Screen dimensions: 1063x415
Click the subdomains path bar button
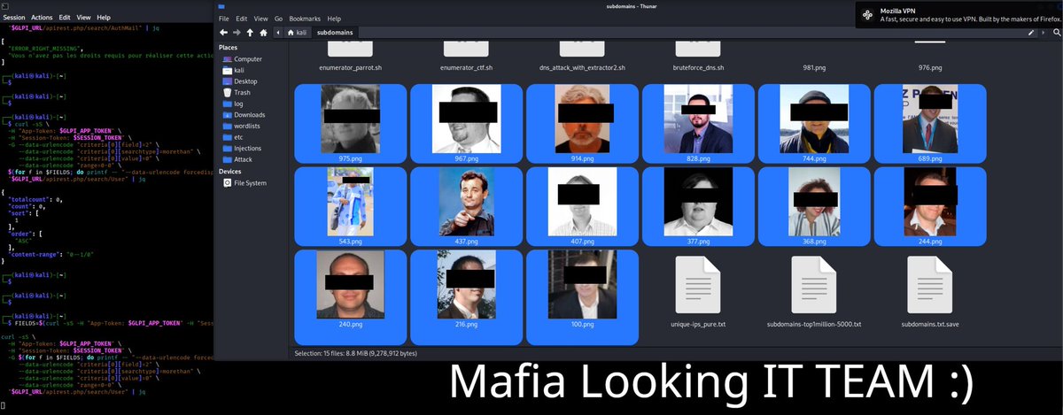[x=337, y=32]
